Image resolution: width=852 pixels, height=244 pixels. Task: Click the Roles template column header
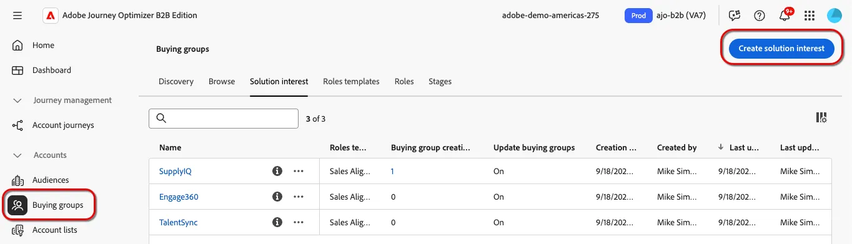348,148
